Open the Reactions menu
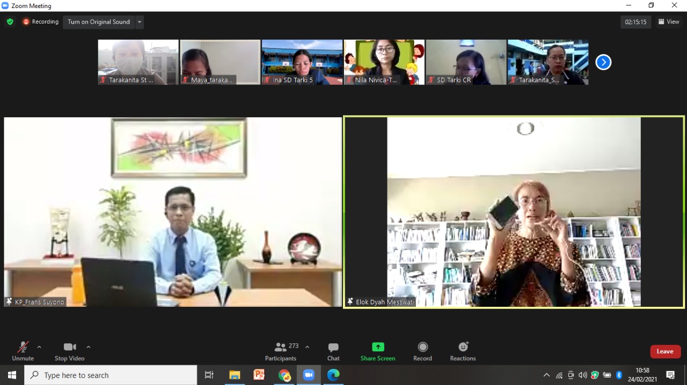Image resolution: width=687 pixels, height=385 pixels. [x=463, y=351]
